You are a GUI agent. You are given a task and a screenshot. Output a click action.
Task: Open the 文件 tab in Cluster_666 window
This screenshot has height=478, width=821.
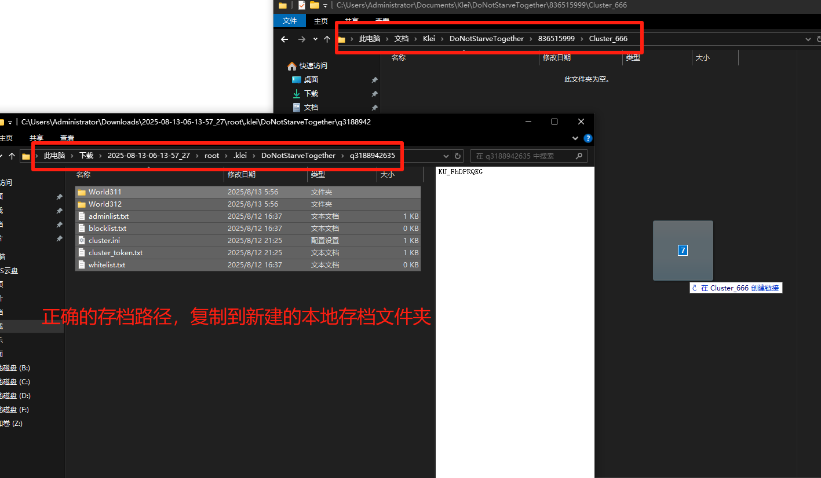pyautogui.click(x=290, y=21)
